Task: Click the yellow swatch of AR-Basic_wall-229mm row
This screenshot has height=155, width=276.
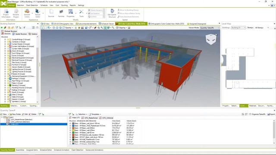Action: (73, 130)
